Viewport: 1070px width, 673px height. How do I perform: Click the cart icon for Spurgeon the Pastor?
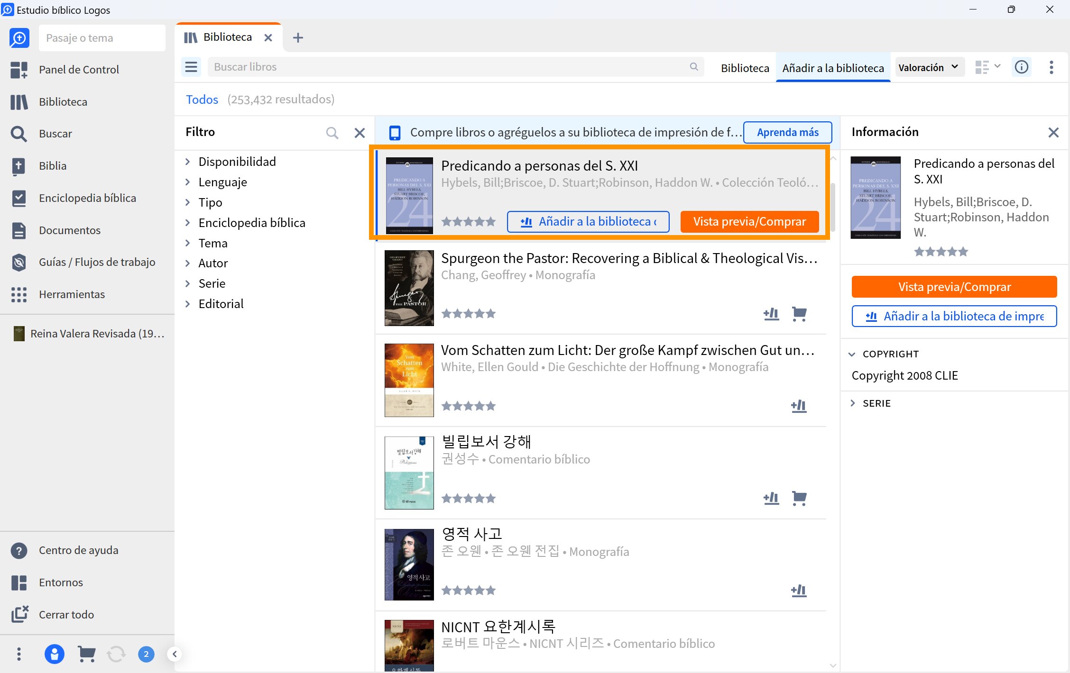coord(799,314)
